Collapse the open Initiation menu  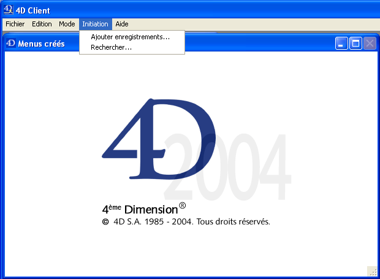[95, 24]
